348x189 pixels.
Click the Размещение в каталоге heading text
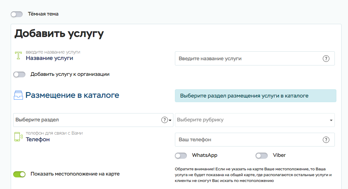(72, 95)
